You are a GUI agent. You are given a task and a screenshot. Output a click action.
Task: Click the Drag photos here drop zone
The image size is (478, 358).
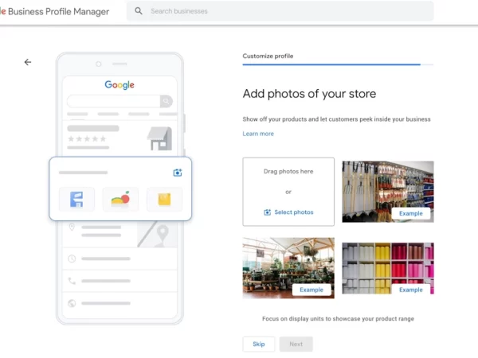point(288,192)
